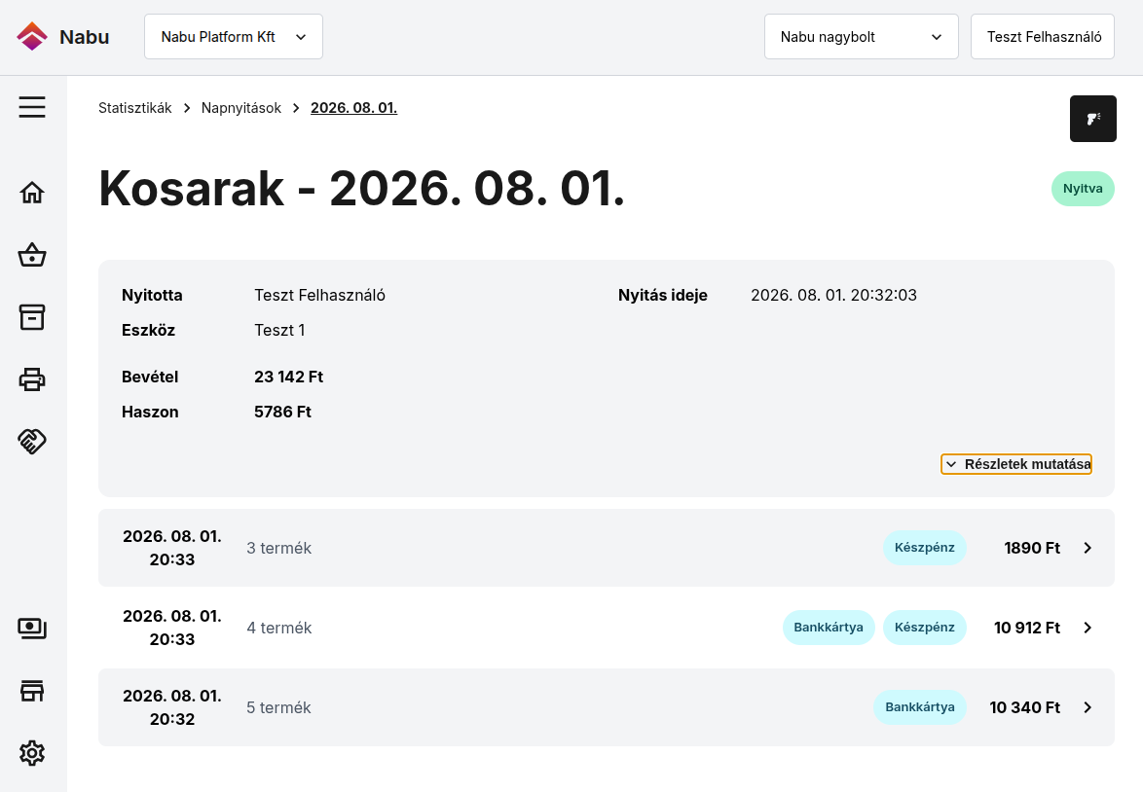Click the 2026. 08. 01. breadcrumb link
This screenshot has height=792, width=1143.
pyautogui.click(x=353, y=108)
